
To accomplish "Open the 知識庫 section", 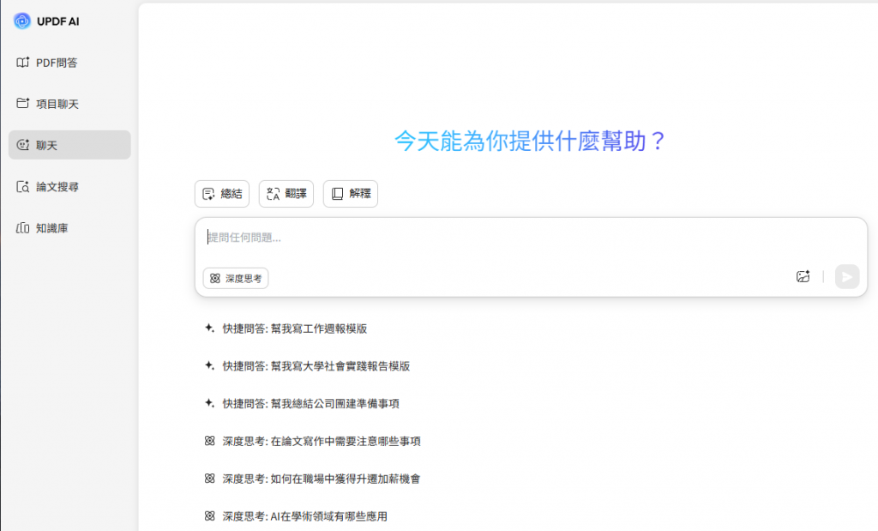I will click(43, 228).
